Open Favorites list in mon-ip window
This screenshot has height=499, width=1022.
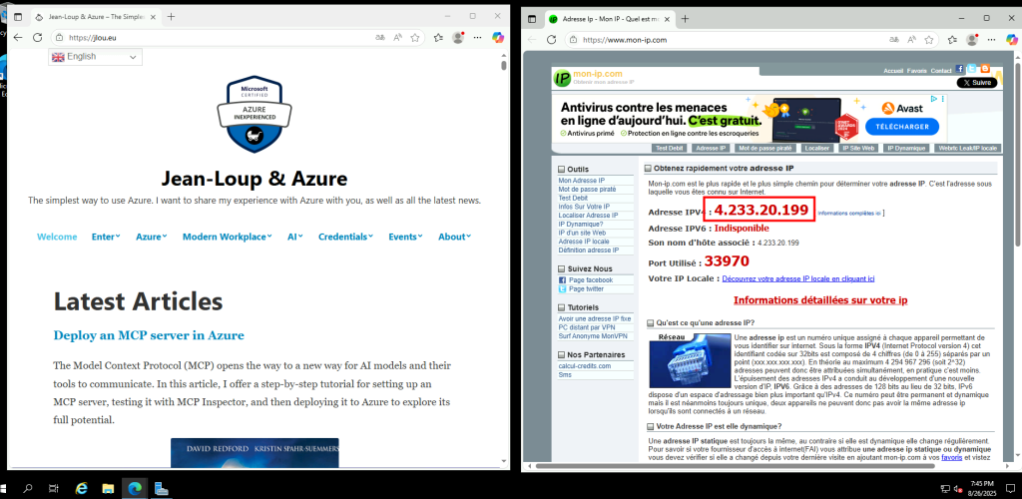pos(952,40)
